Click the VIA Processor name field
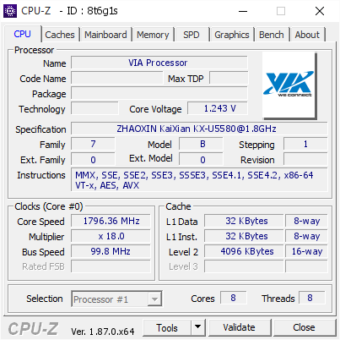340x340 pixels. point(159,63)
